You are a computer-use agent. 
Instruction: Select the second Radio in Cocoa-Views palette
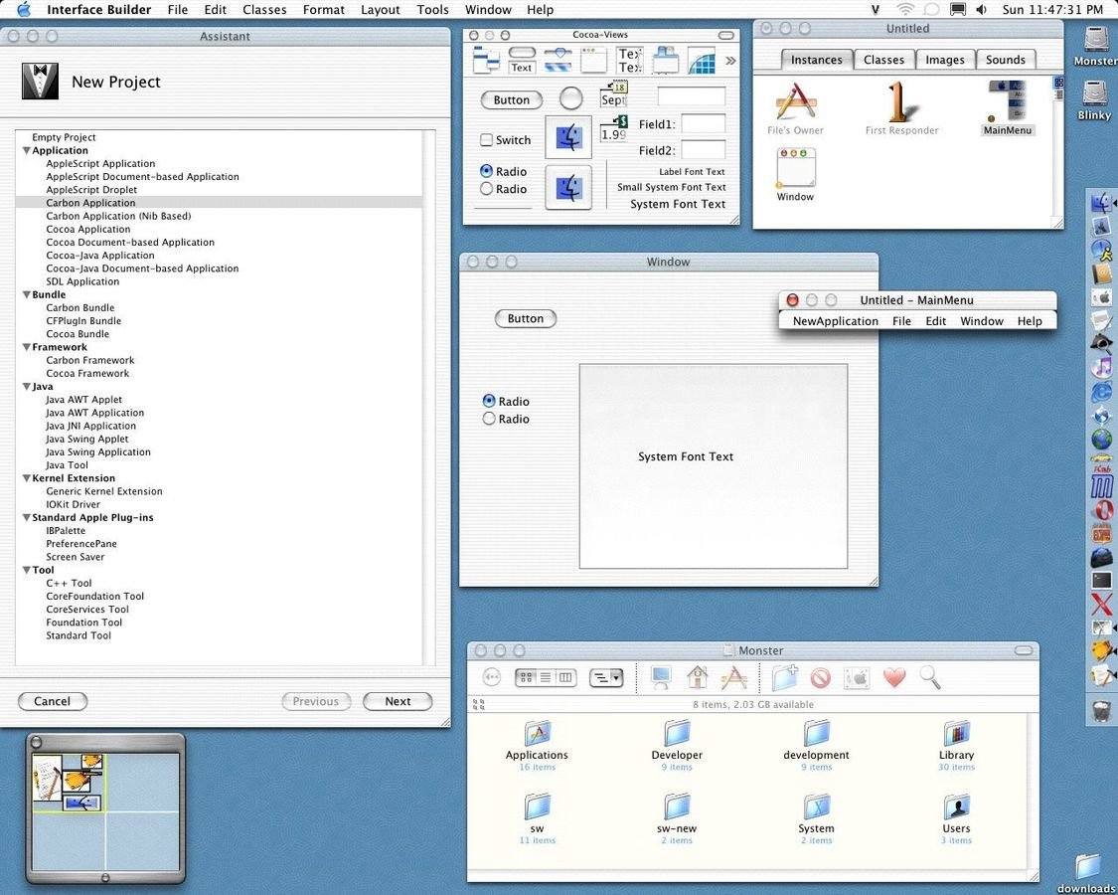pos(486,188)
